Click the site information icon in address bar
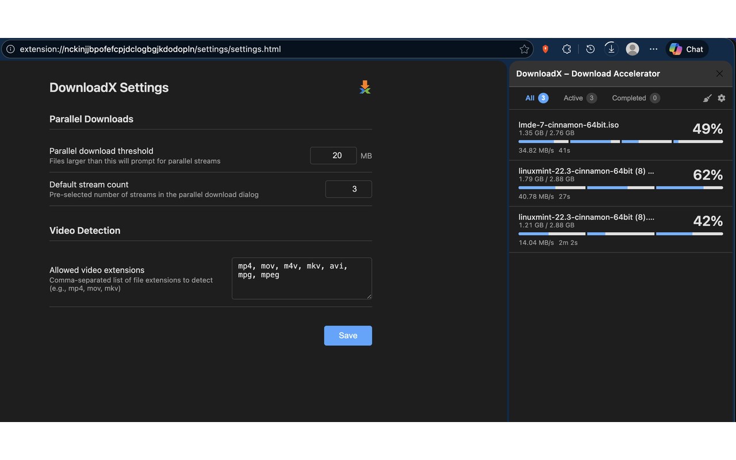736x460 pixels. pos(10,49)
